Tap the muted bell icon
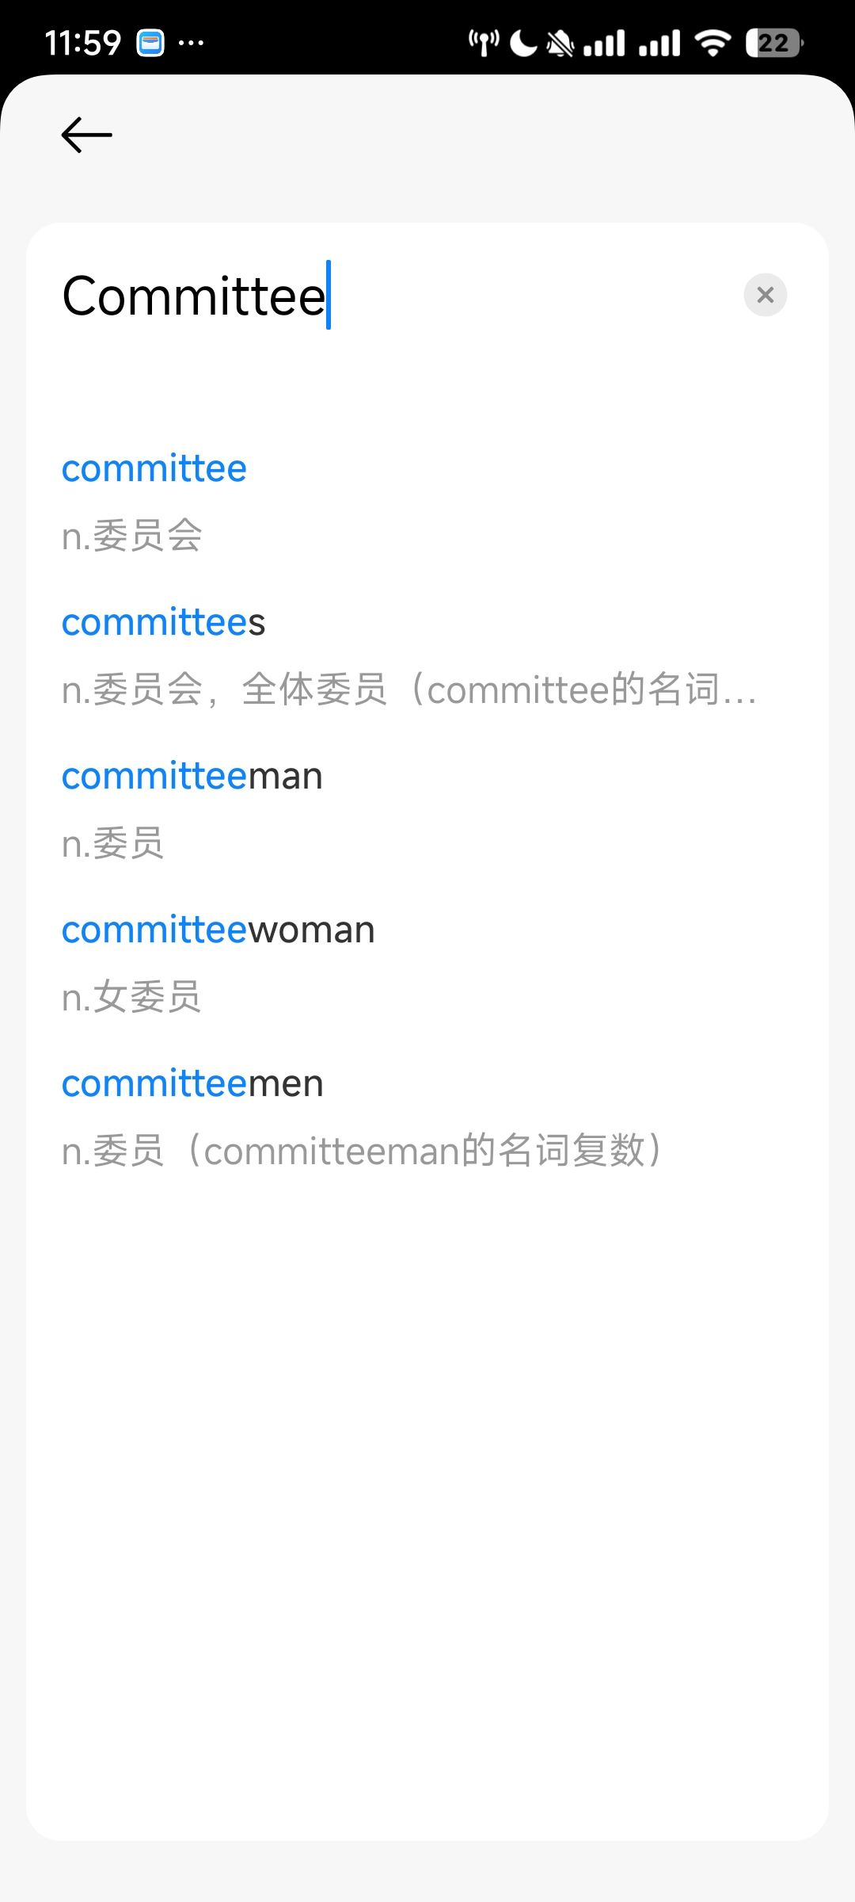Viewport: 855px width, 1902px height. tap(560, 43)
